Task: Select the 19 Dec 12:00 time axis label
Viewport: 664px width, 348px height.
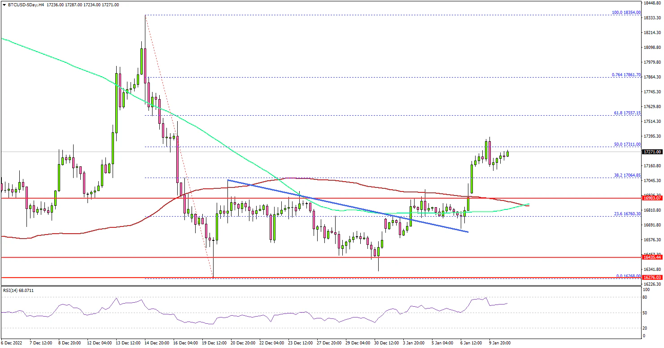Action: click(213, 343)
